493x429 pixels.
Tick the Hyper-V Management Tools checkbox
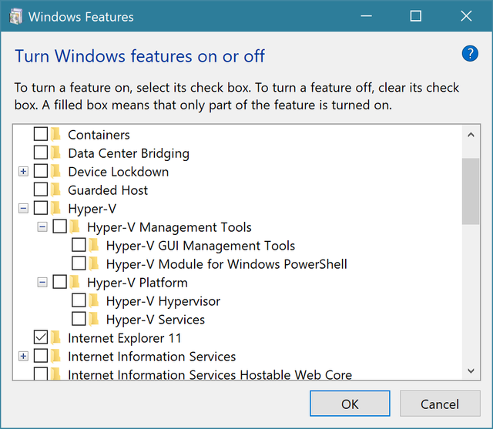60,226
